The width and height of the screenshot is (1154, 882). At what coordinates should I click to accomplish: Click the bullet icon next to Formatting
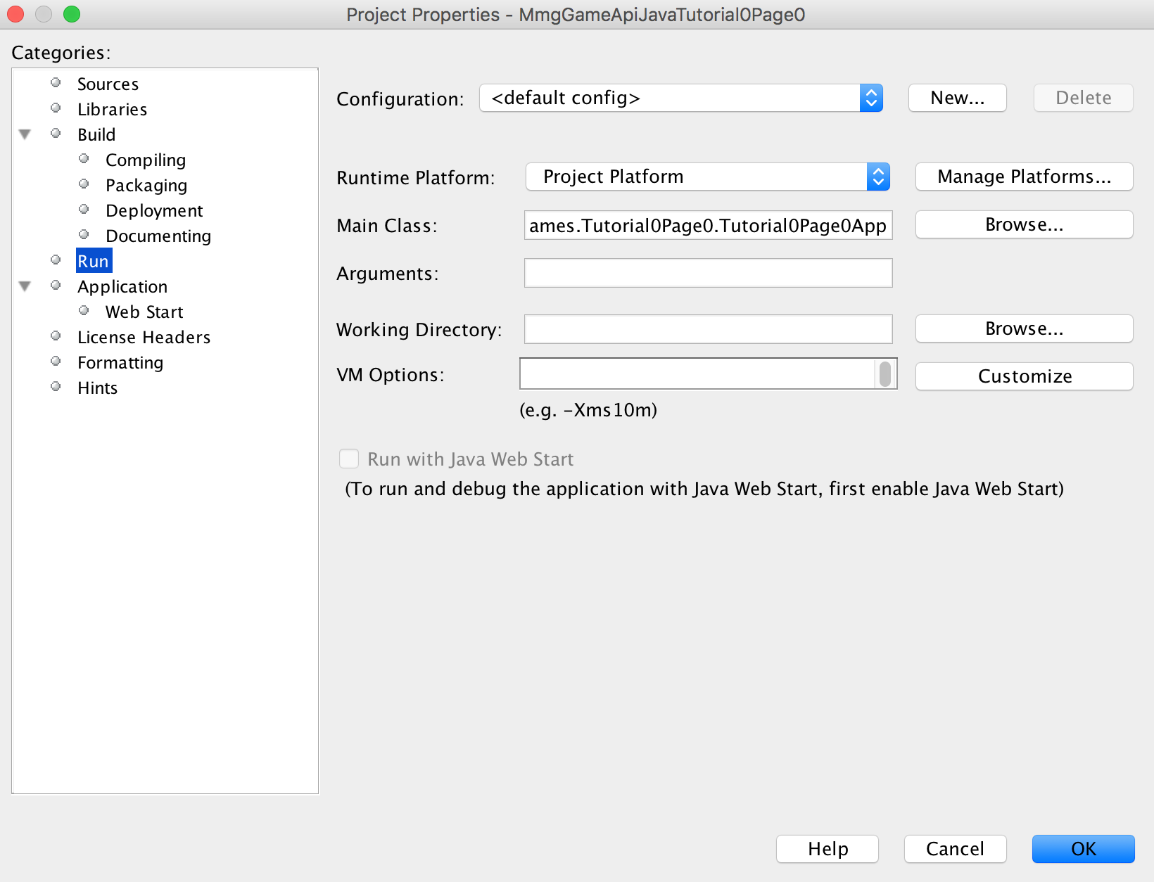click(56, 362)
